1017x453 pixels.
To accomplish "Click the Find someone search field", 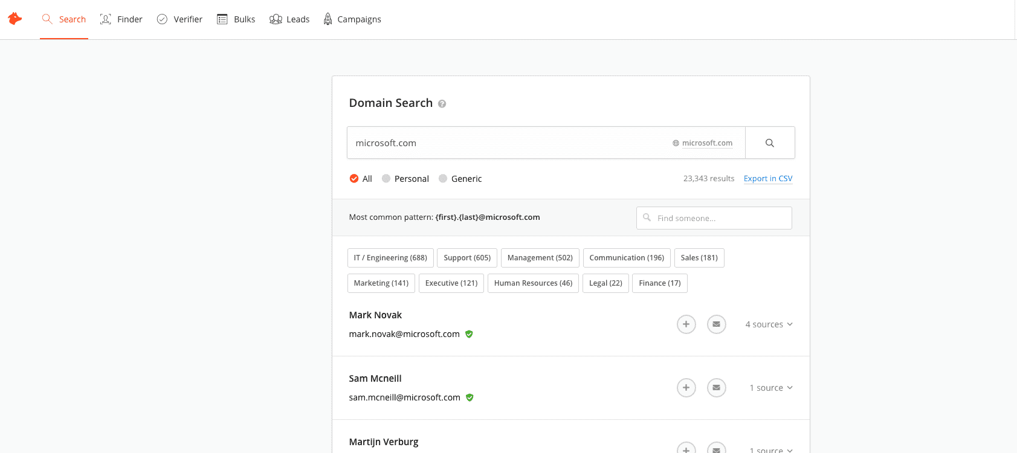I will coord(714,218).
